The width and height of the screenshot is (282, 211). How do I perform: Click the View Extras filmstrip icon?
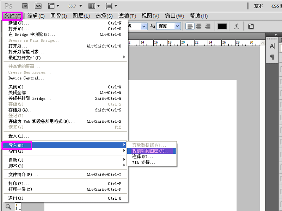point(51,6)
